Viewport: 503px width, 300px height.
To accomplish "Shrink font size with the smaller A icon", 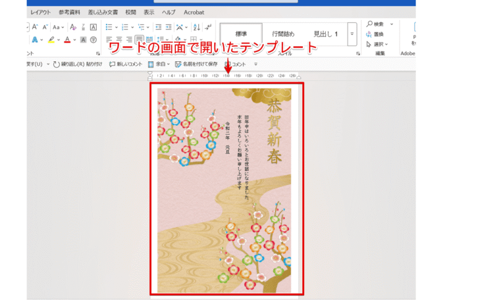I will [x=45, y=27].
